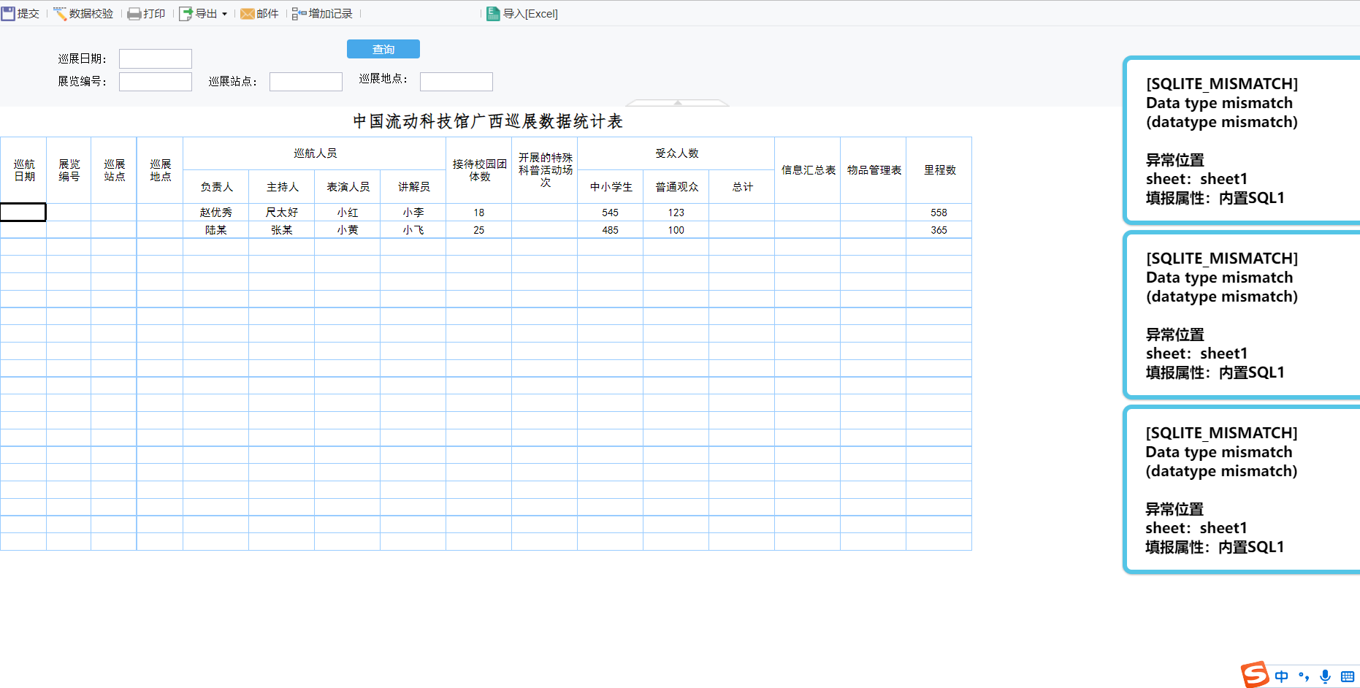The width and height of the screenshot is (1360, 688).
Task: Select the cell with value 365
Action: (939, 230)
